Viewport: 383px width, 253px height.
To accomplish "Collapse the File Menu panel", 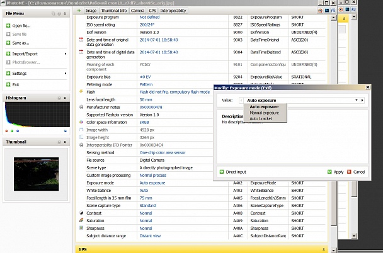I will coord(65,14).
